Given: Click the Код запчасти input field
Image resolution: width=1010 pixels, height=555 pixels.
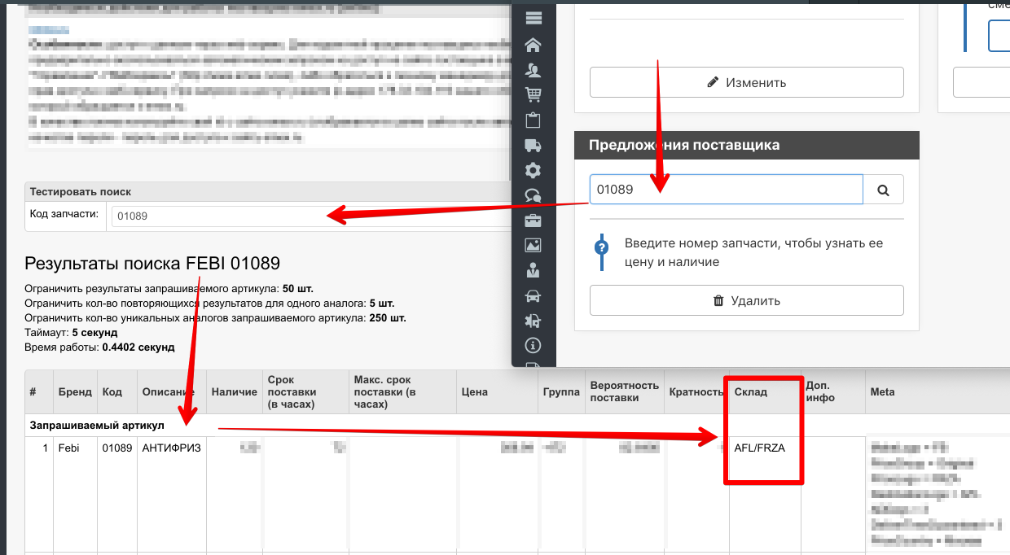Looking at the screenshot, I should pos(310,216).
